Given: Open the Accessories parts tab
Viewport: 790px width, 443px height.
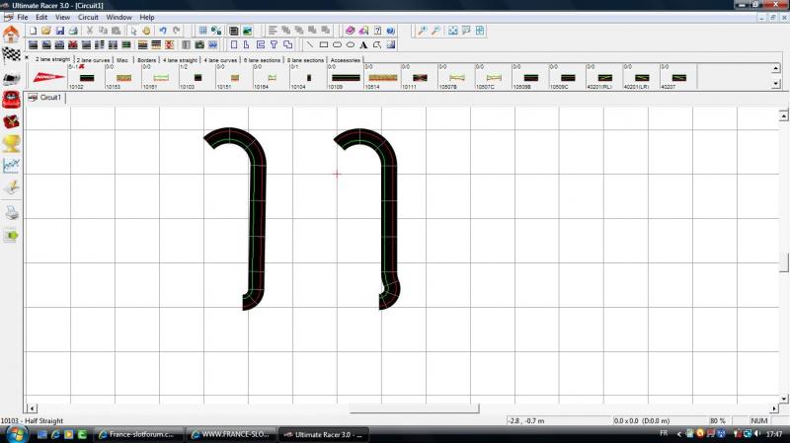Looking at the screenshot, I should coord(346,60).
